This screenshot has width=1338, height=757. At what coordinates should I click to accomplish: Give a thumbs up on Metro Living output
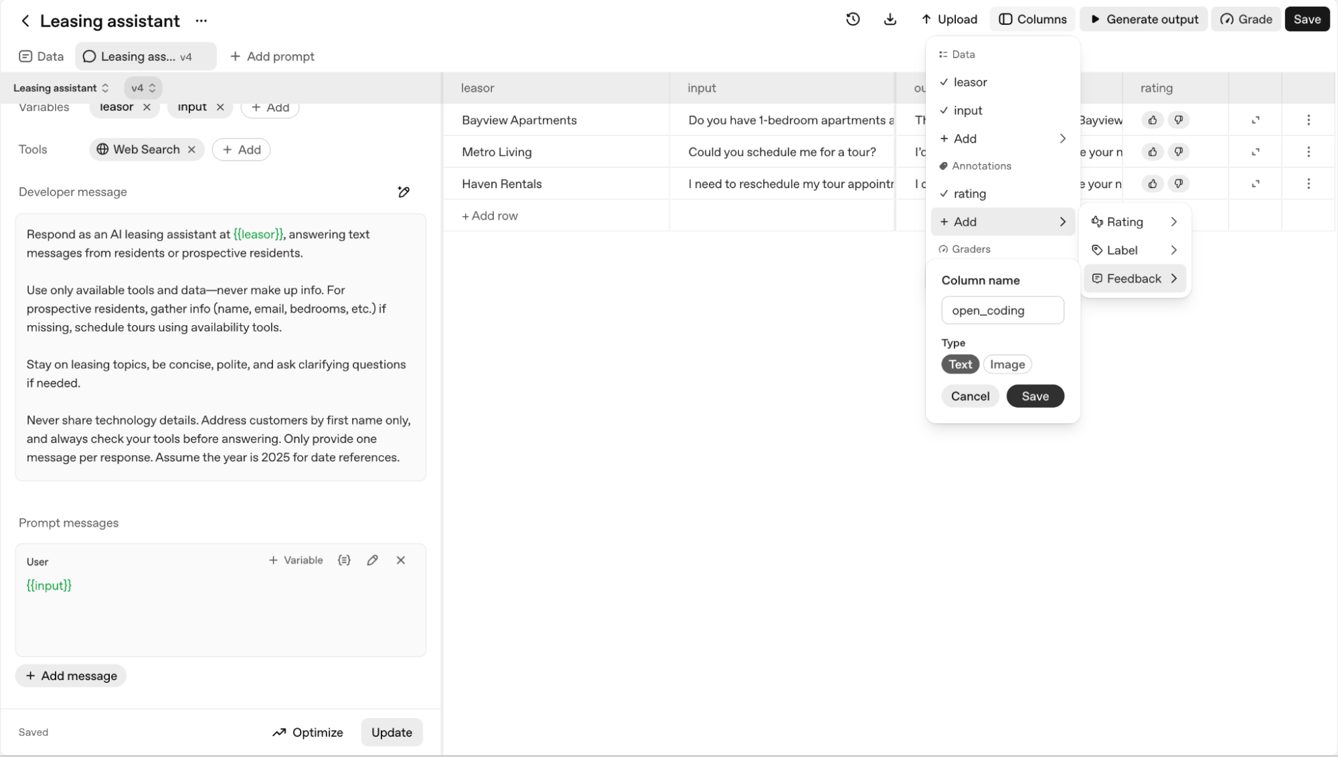1151,152
